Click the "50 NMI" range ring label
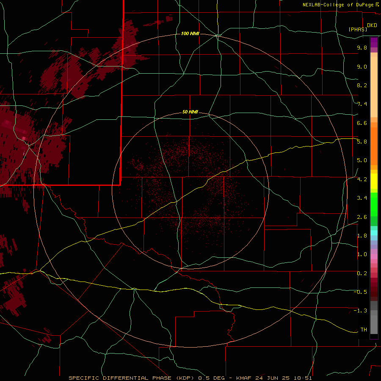 (x=190, y=112)
